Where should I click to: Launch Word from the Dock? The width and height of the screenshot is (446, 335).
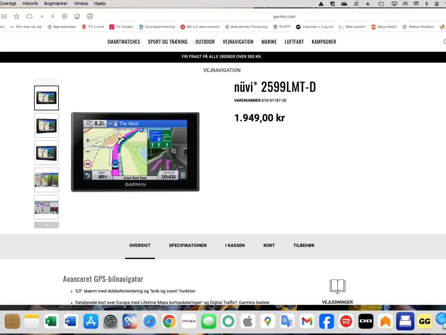71,321
